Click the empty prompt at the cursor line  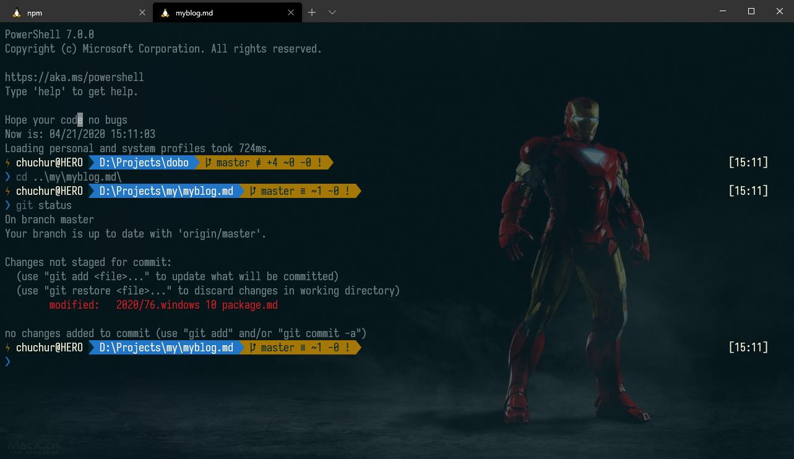pos(8,362)
